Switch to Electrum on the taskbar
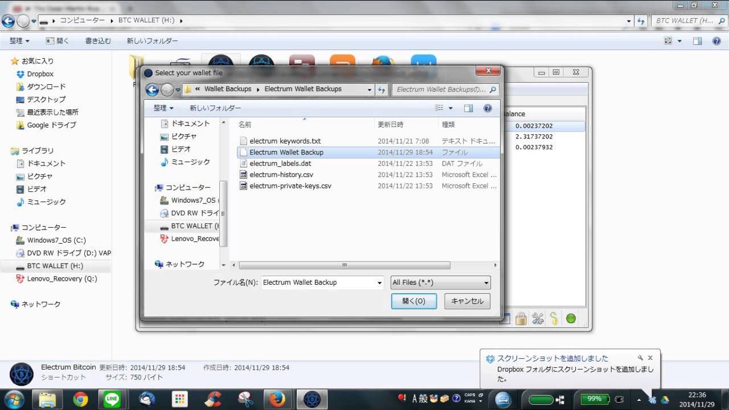729x410 pixels. click(x=312, y=400)
